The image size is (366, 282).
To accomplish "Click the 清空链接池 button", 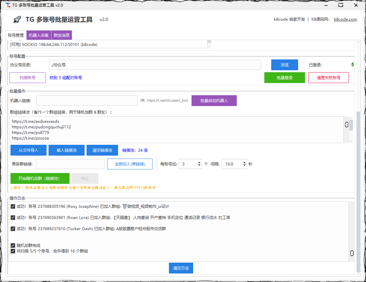I will click(x=102, y=150).
